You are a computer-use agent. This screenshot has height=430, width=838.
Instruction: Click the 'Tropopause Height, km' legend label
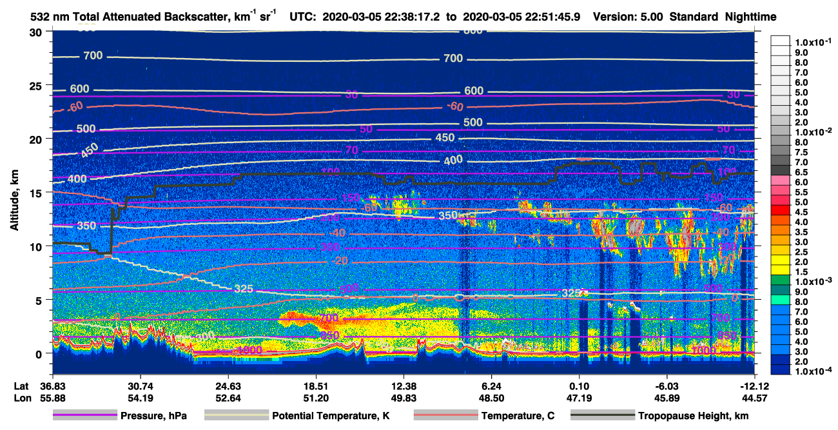(694, 416)
